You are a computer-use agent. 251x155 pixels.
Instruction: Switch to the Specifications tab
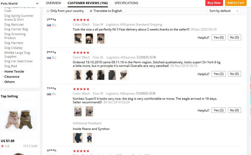(126, 3)
